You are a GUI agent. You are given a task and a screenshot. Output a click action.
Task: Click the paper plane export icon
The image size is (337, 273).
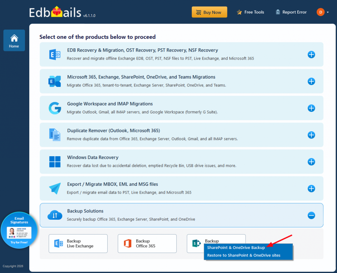(55, 188)
